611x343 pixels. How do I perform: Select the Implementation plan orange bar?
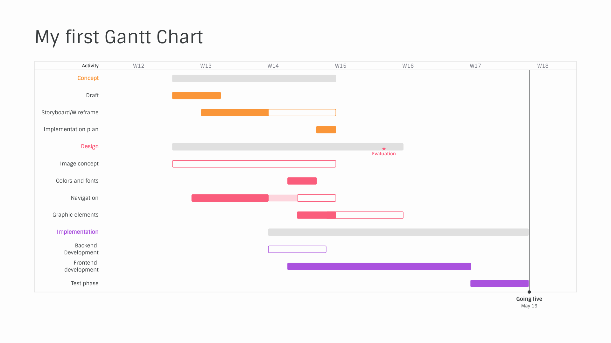(x=326, y=130)
